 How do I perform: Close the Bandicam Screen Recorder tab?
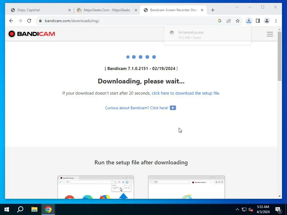click(202, 10)
